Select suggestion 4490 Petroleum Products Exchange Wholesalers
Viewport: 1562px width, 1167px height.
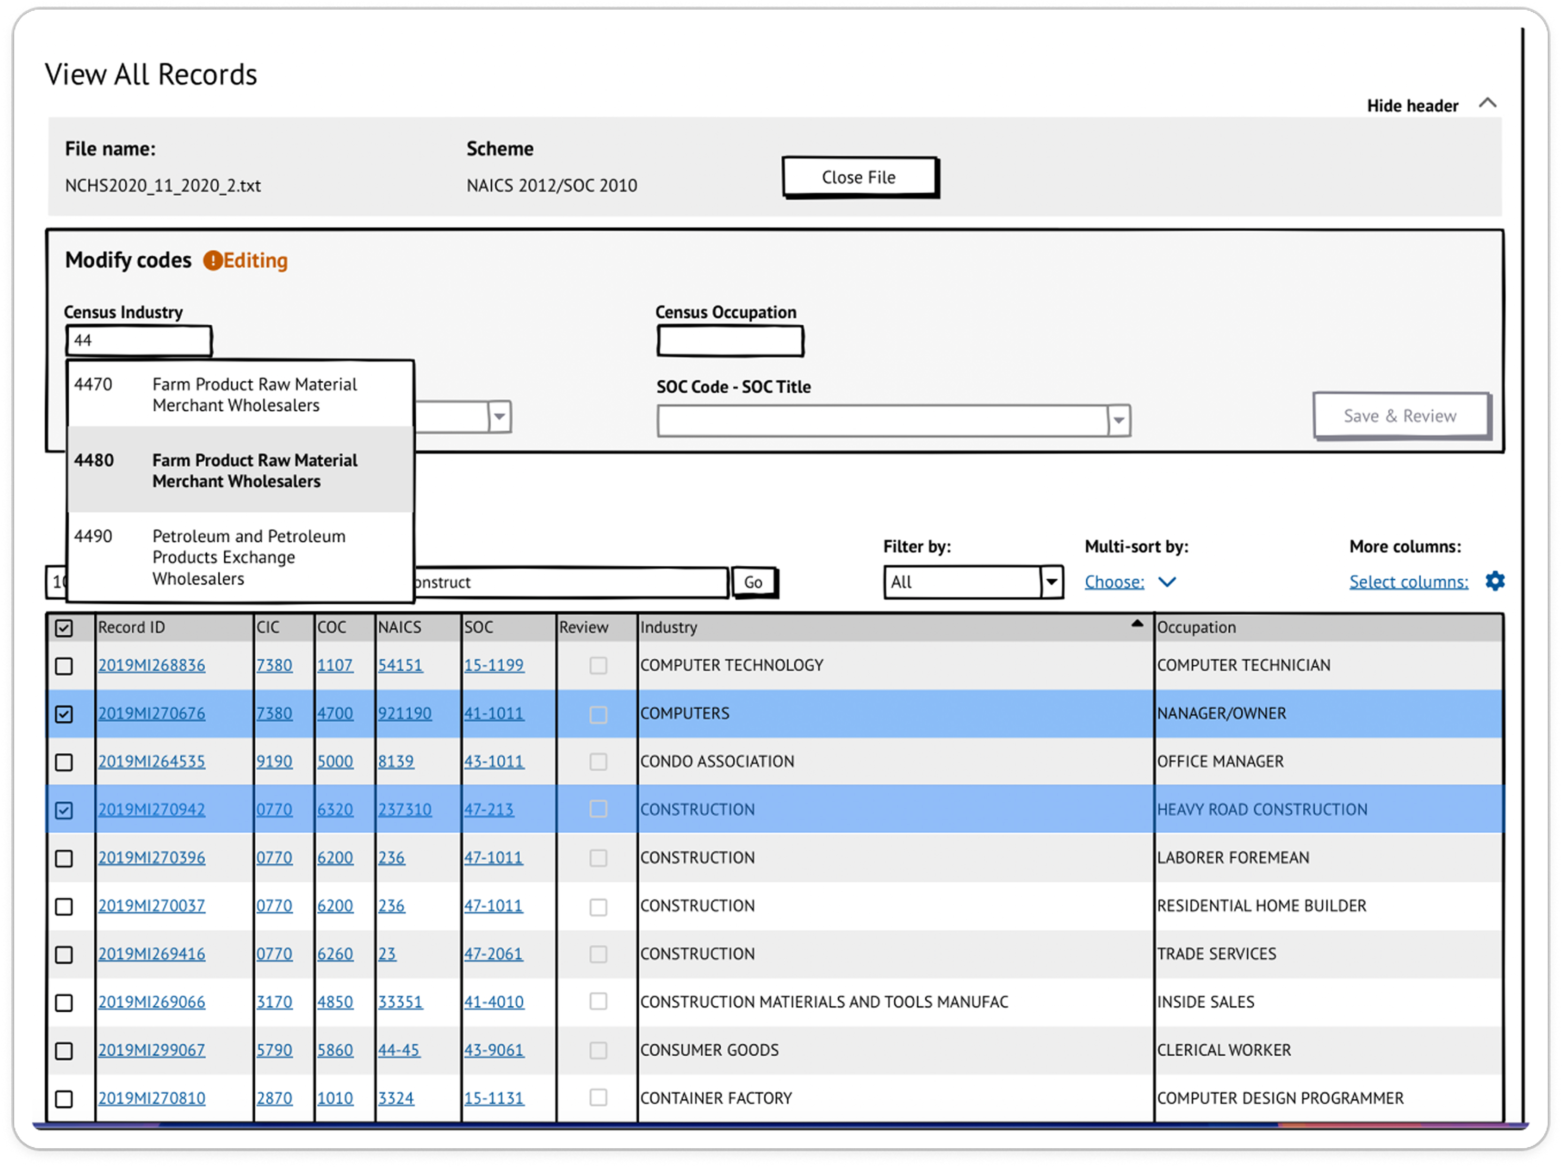click(240, 557)
